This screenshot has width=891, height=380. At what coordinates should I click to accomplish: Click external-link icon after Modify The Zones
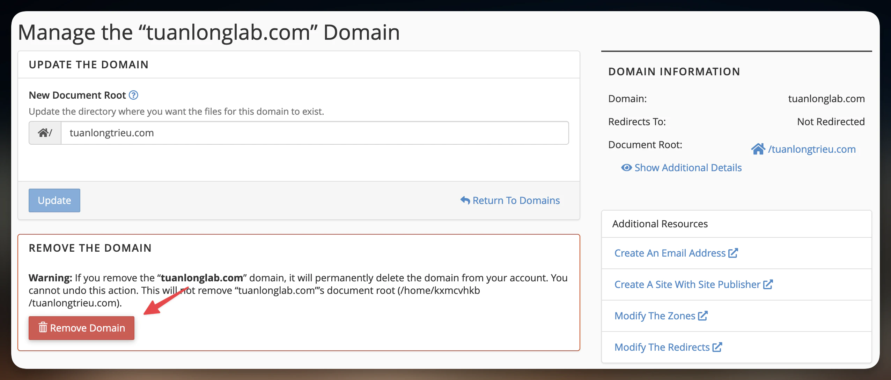pos(703,316)
